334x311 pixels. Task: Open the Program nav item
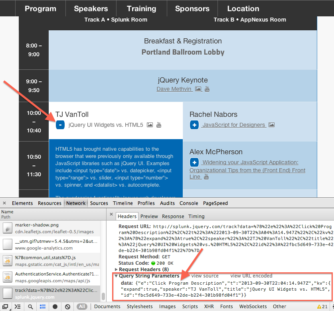(x=40, y=8)
